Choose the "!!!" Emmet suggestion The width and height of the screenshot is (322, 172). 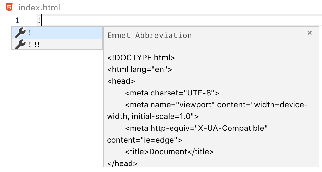pos(57,44)
